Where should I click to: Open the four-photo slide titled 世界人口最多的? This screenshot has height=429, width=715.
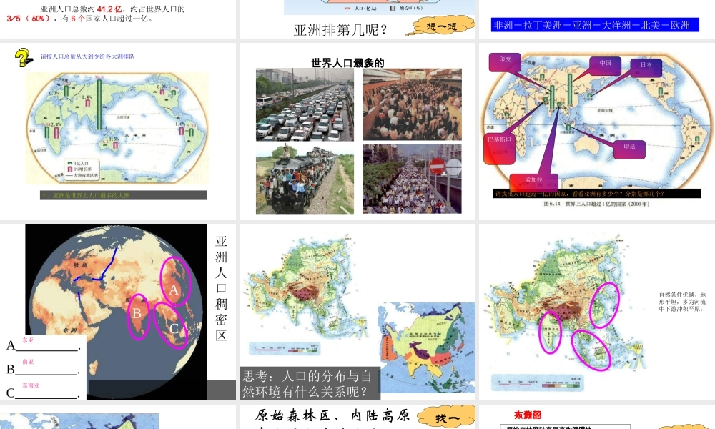357,131
